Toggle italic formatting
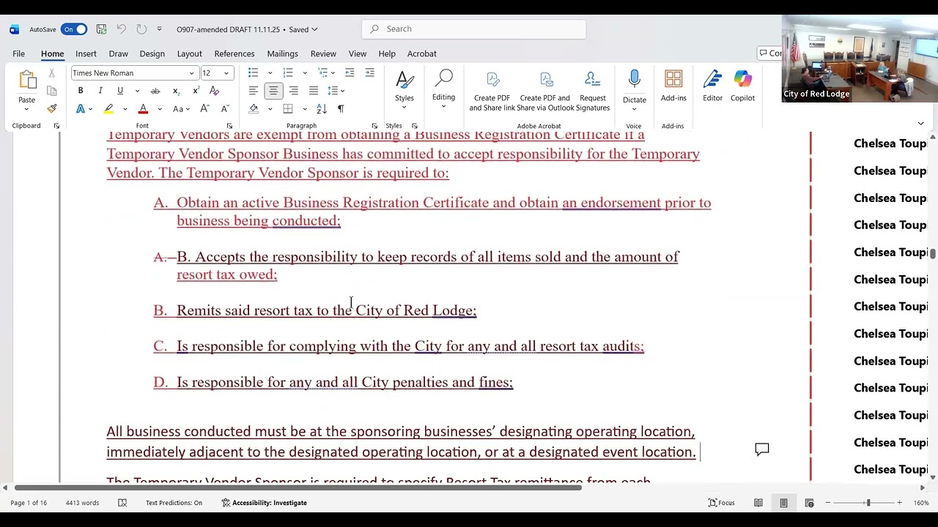The image size is (938, 527). (x=100, y=91)
